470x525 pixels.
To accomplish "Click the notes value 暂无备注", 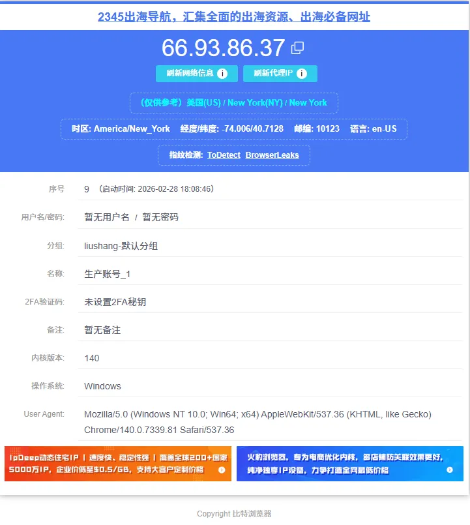I will coord(102,330).
